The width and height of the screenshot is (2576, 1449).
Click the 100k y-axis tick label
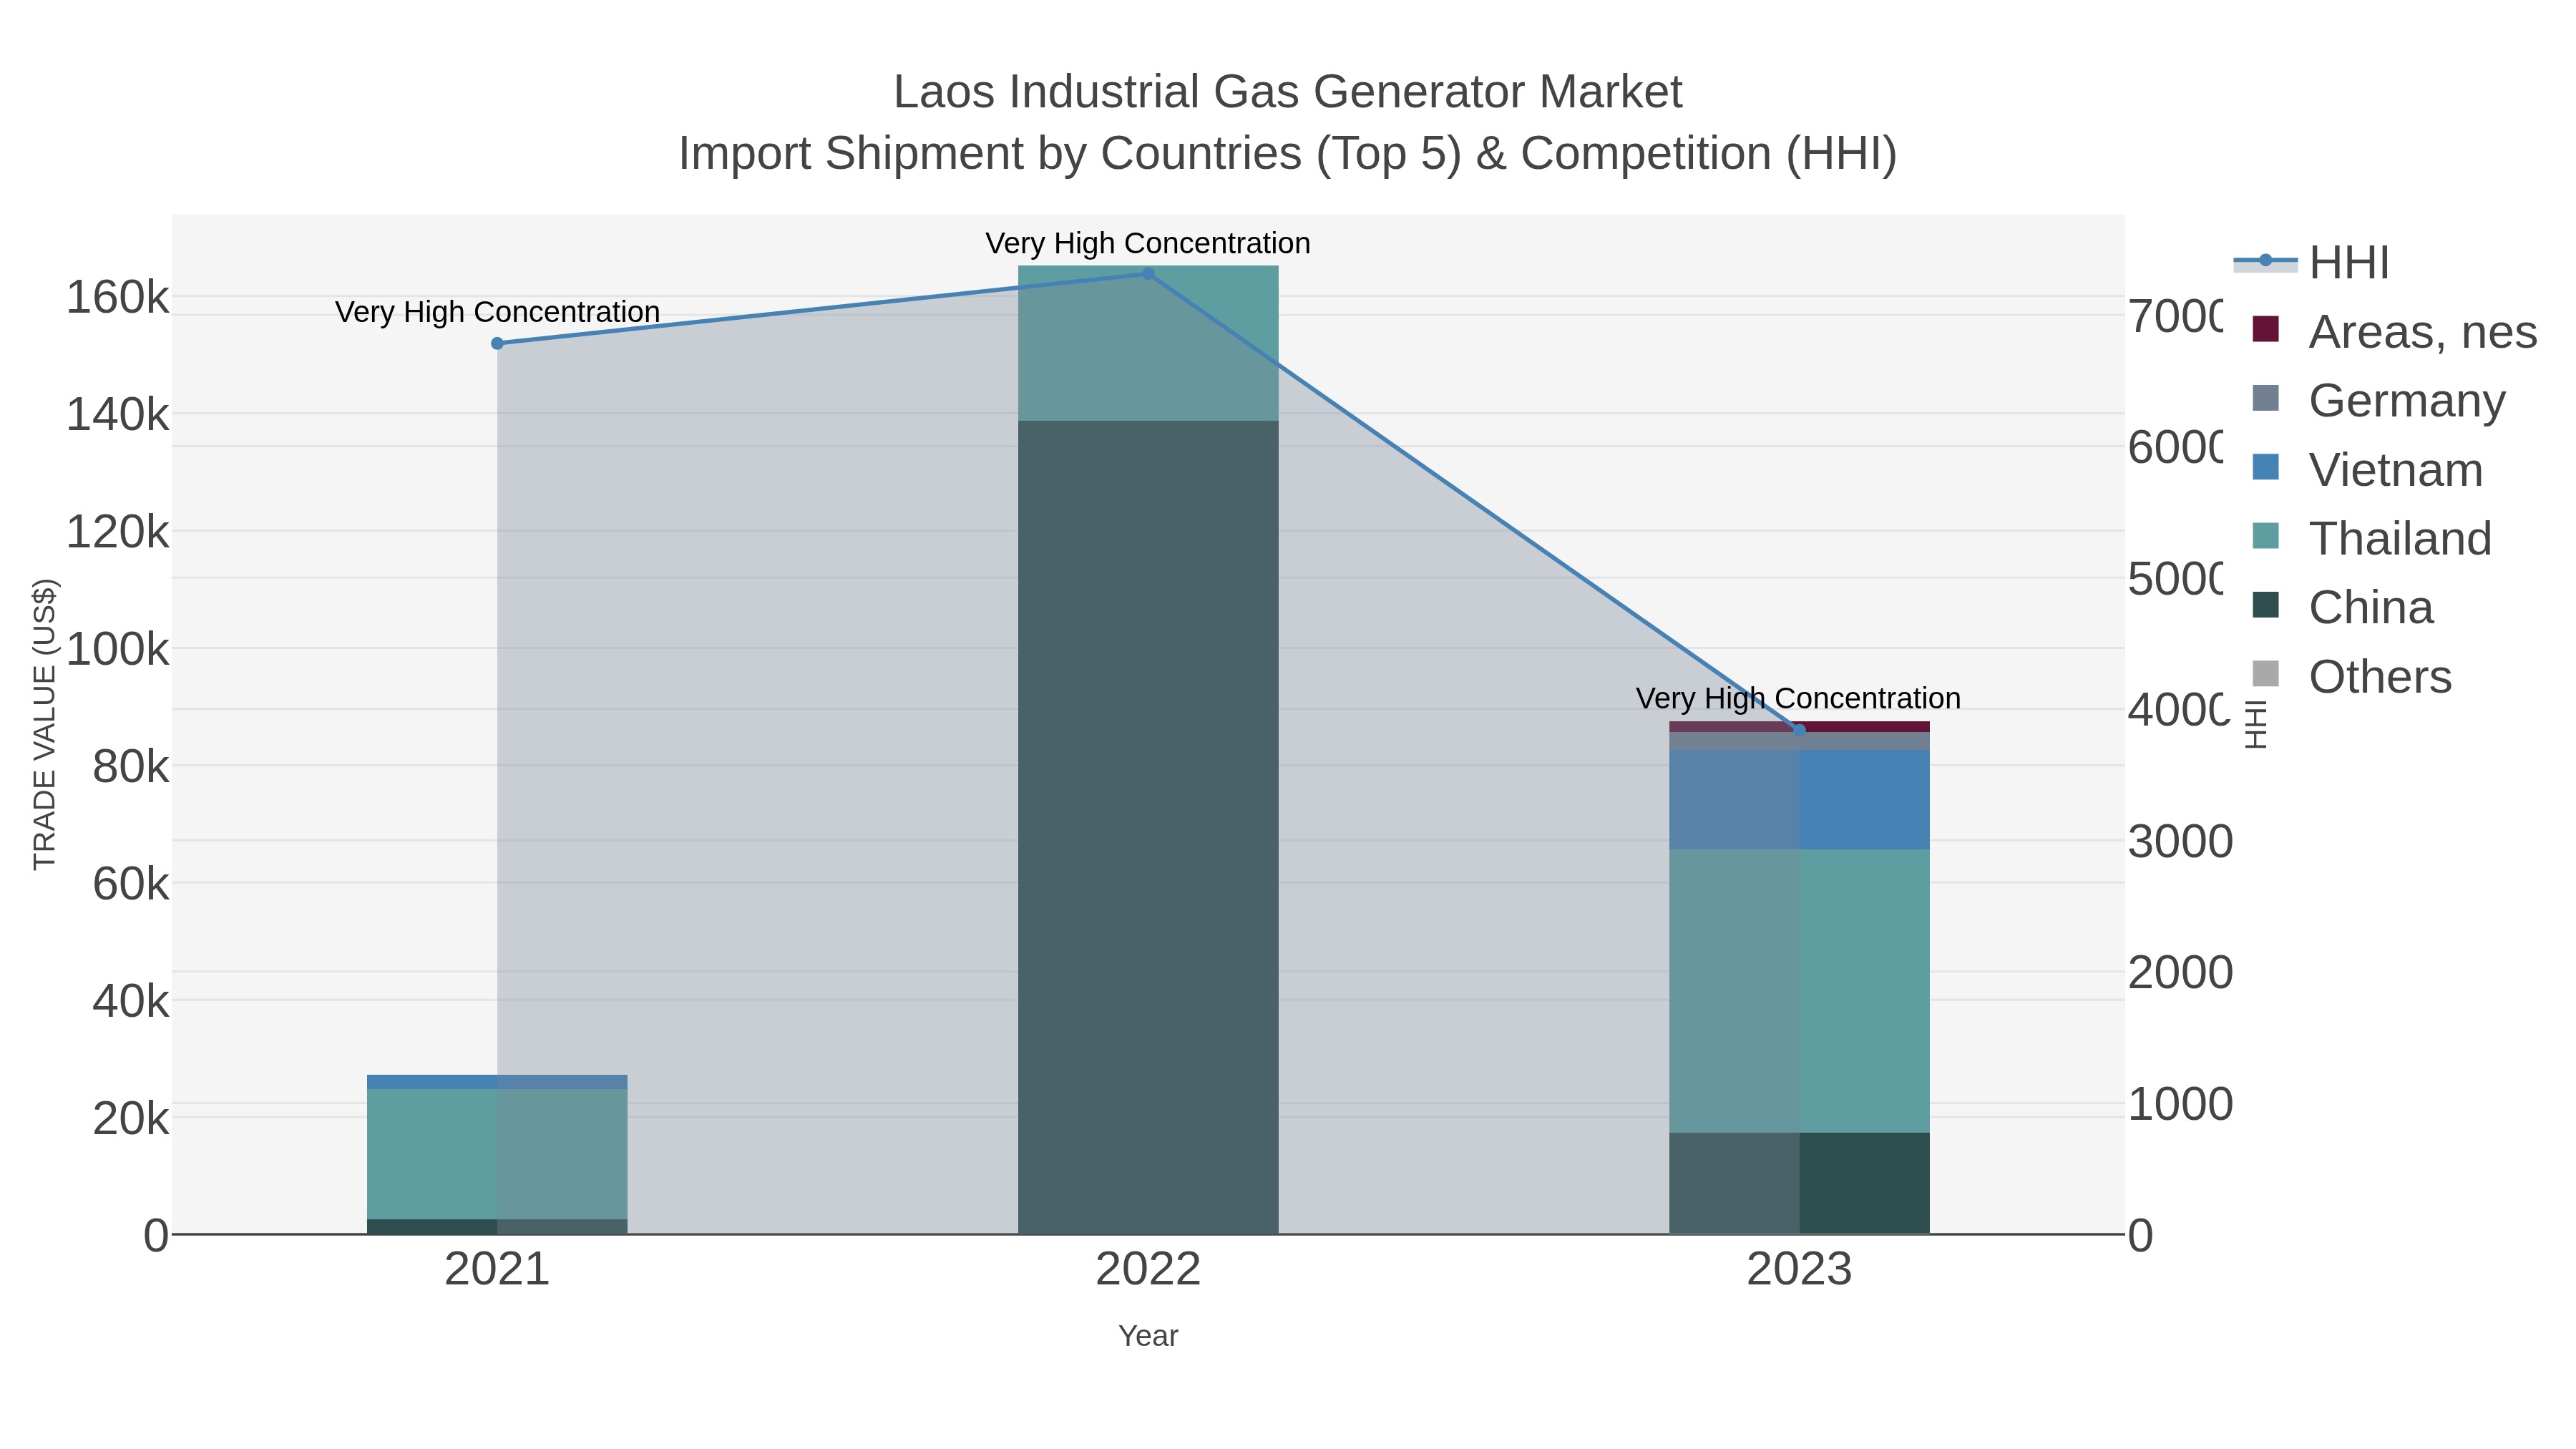point(117,649)
